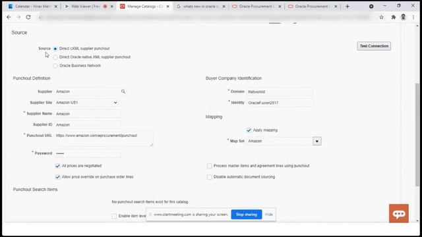Close the Web Viewer tab
The height and width of the screenshot is (237, 422).
point(111,6)
